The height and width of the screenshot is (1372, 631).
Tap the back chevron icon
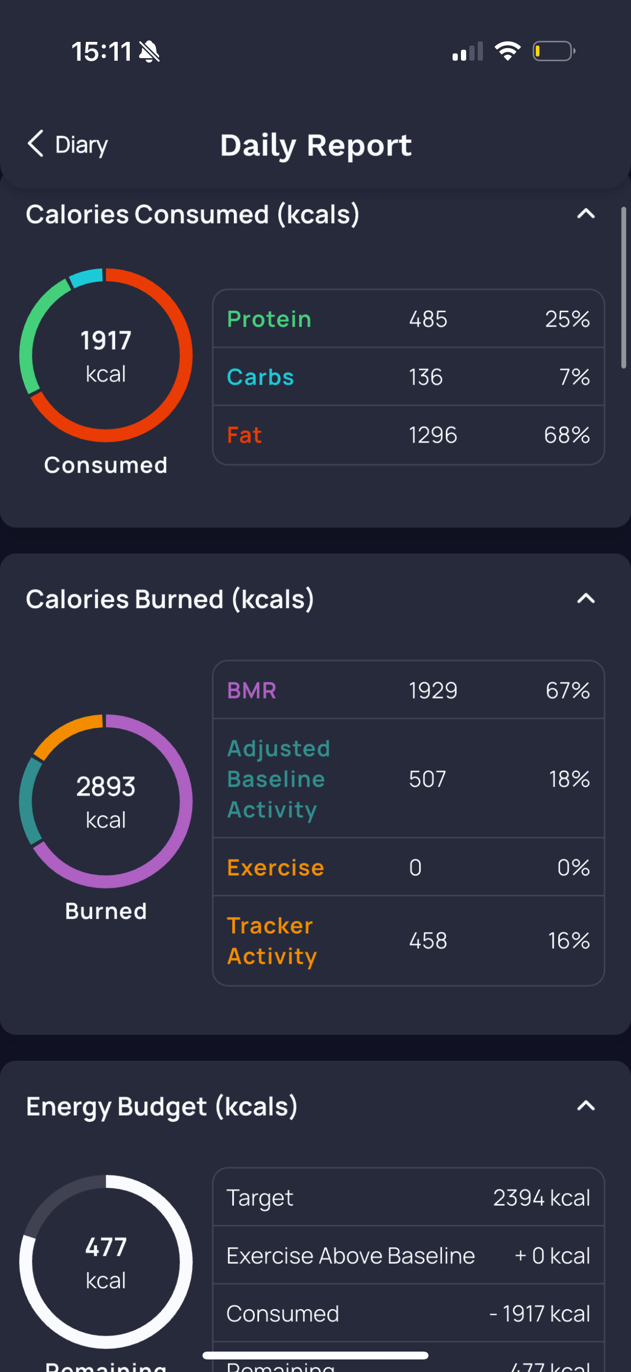[x=36, y=144]
